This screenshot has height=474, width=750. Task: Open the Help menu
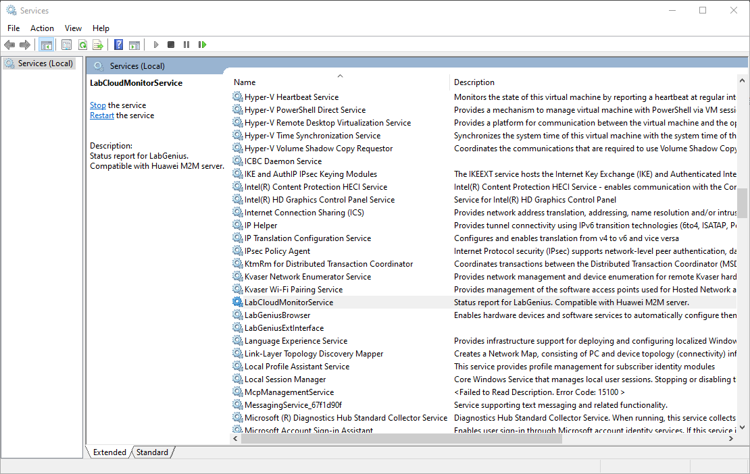pos(101,28)
